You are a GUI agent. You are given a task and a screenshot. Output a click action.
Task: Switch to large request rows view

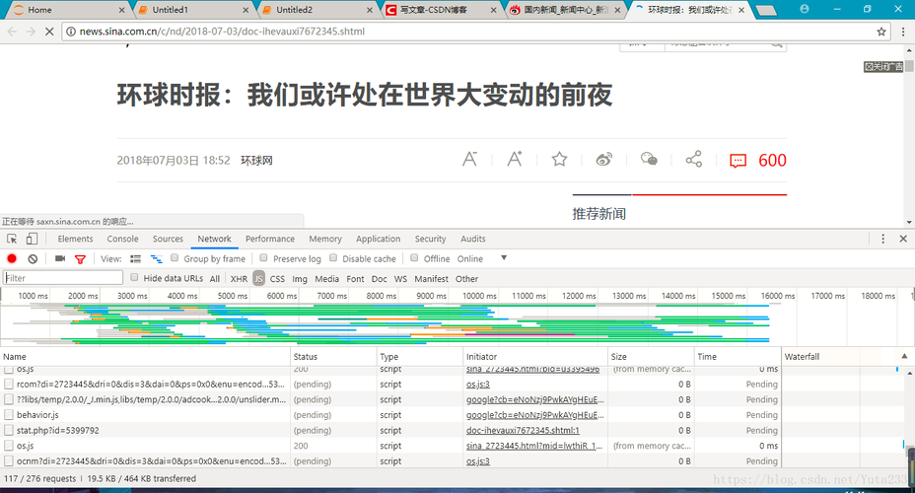(135, 258)
